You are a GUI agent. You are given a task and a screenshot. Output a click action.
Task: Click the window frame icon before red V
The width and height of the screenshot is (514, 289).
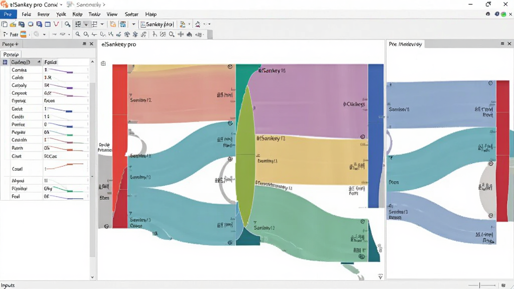[48, 24]
